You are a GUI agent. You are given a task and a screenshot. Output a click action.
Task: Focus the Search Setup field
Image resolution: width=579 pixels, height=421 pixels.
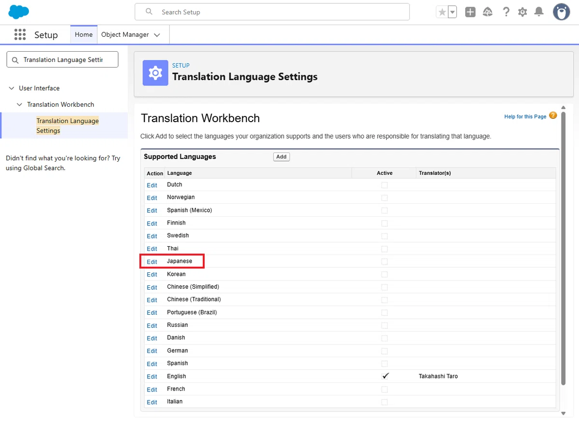pyautogui.click(x=272, y=12)
